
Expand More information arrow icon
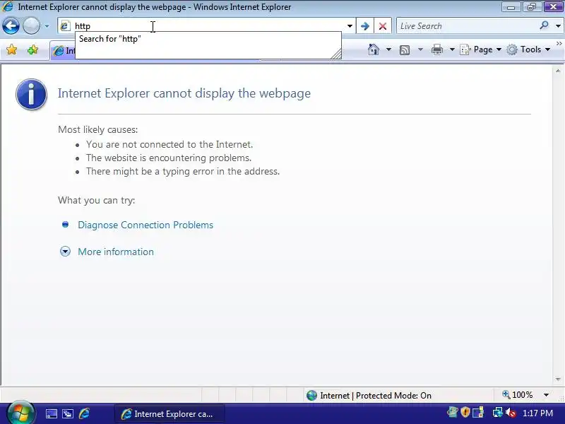coord(65,252)
